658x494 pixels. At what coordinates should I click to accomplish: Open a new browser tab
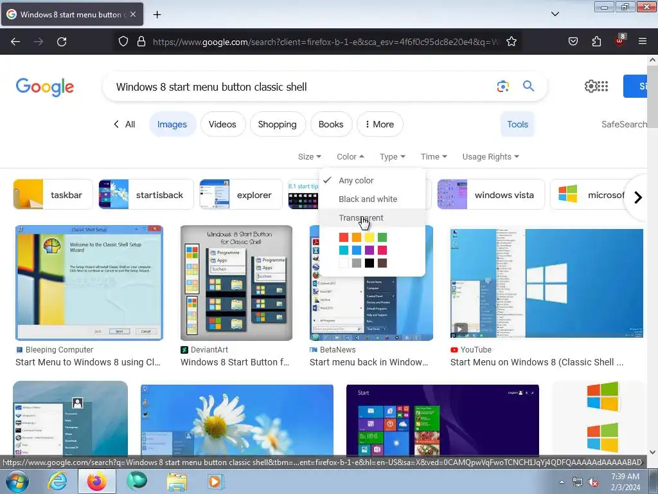[x=157, y=15]
